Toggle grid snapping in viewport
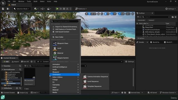 [105, 14]
